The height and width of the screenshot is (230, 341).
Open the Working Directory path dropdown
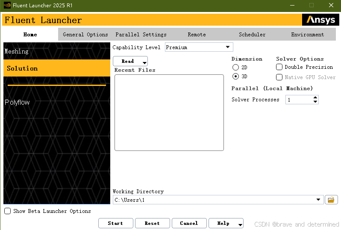point(318,200)
